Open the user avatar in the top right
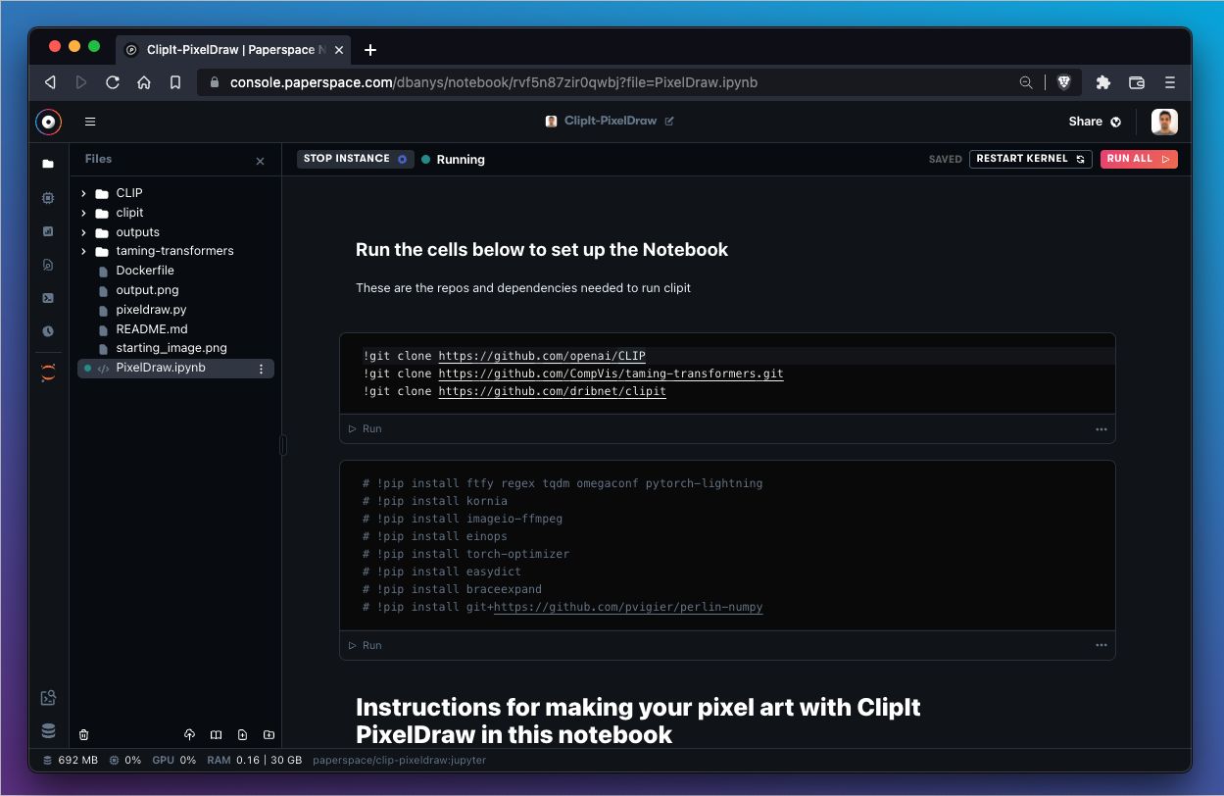 [x=1164, y=122]
